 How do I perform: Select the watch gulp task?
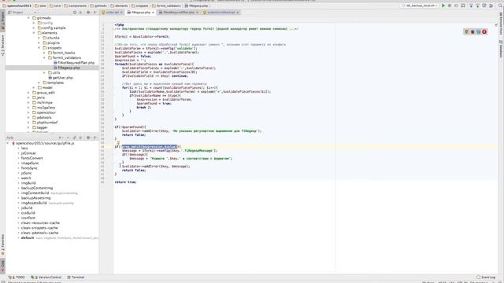[x=26, y=178]
